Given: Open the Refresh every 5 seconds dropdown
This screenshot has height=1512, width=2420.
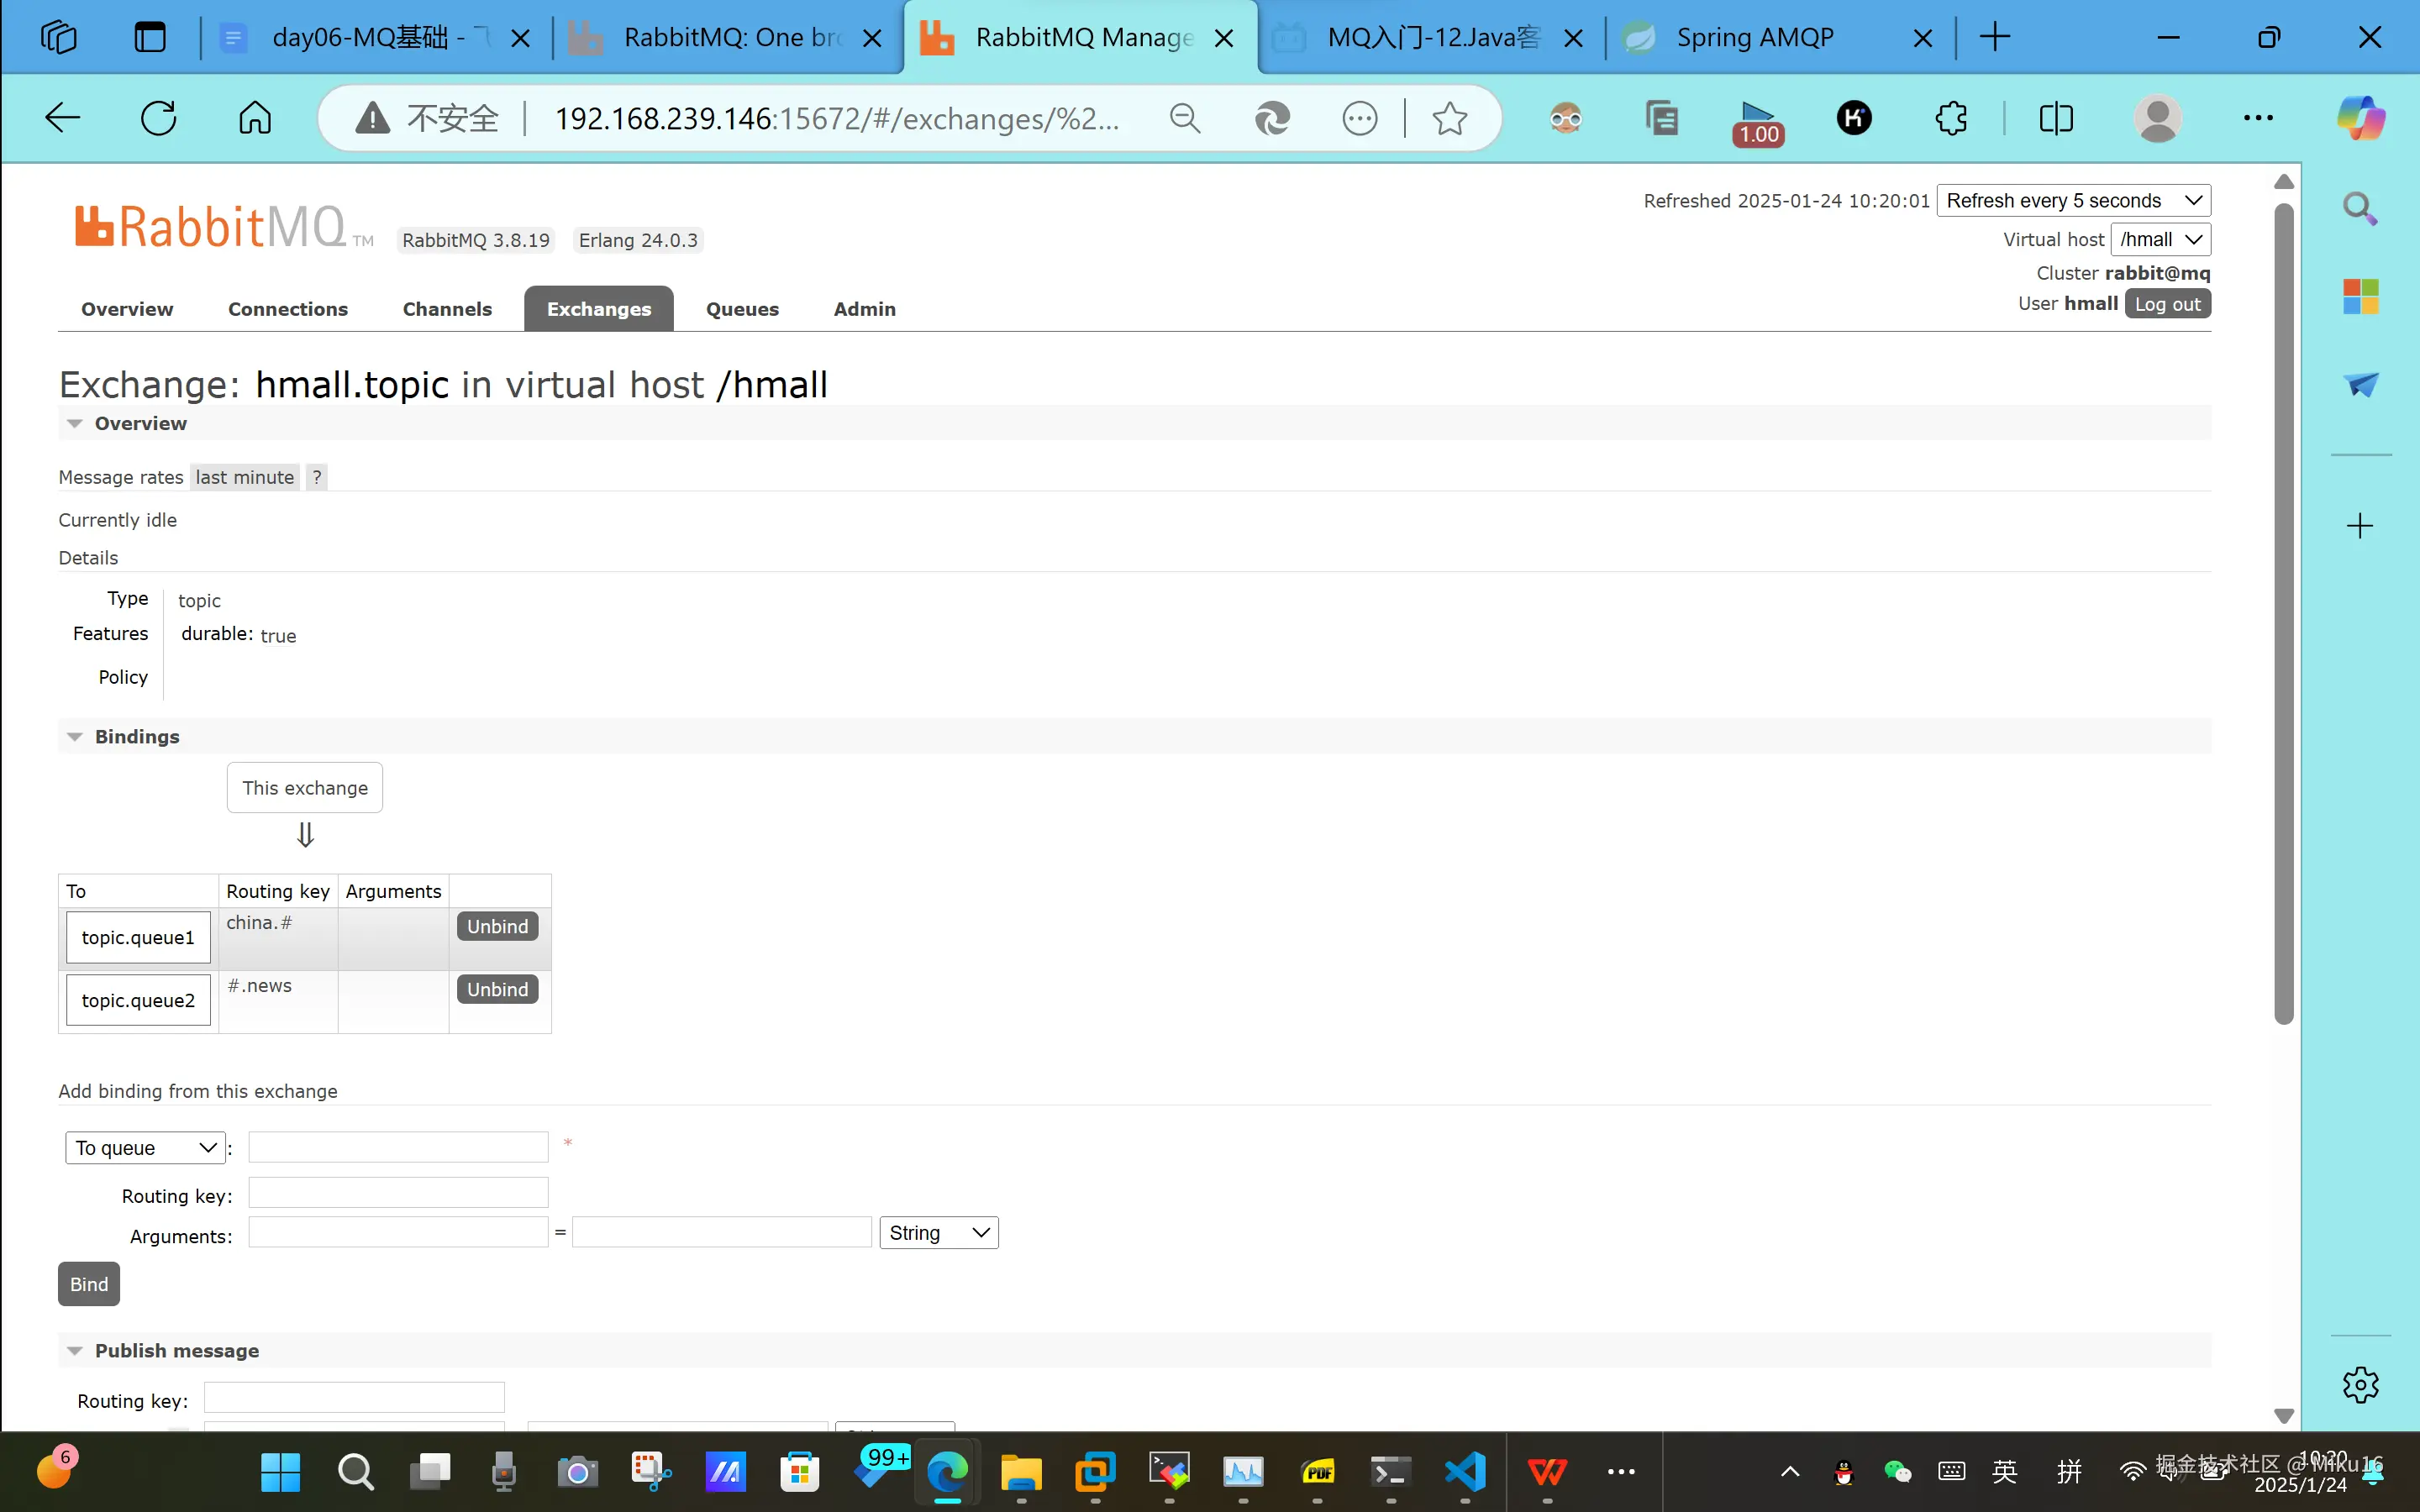Looking at the screenshot, I should 2073,200.
